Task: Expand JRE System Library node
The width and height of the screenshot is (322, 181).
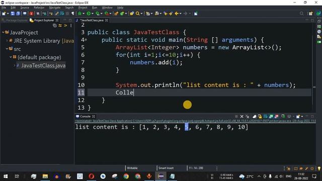Action: 7,41
